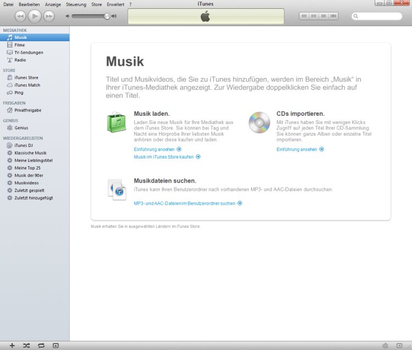Click the FREIGABEN section header
The image size is (412, 350).
point(14,103)
